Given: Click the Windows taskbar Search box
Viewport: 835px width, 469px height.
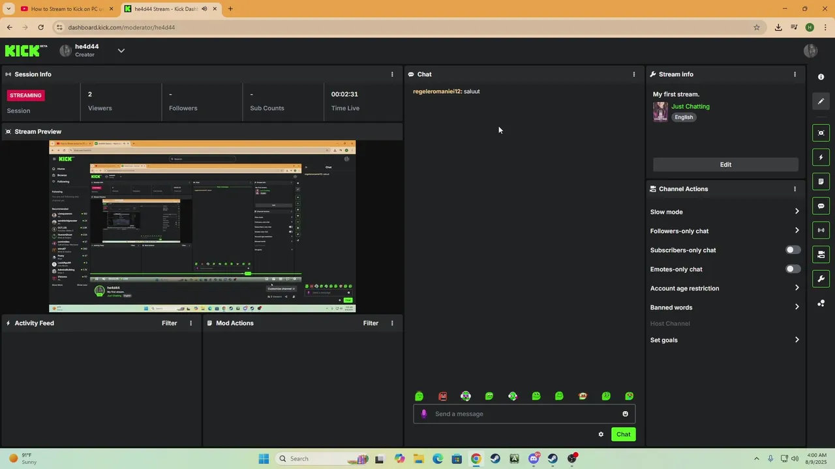Looking at the screenshot, I should (322, 459).
